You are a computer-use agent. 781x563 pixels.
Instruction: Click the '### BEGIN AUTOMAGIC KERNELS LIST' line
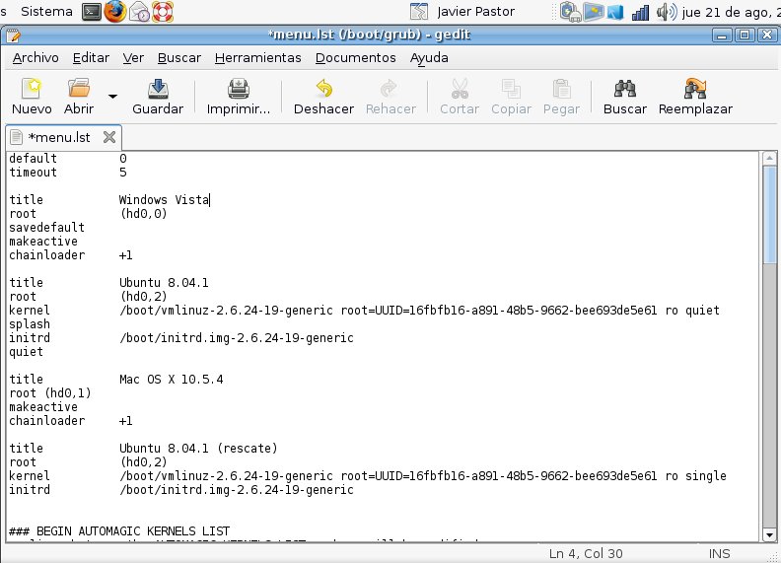(x=119, y=531)
